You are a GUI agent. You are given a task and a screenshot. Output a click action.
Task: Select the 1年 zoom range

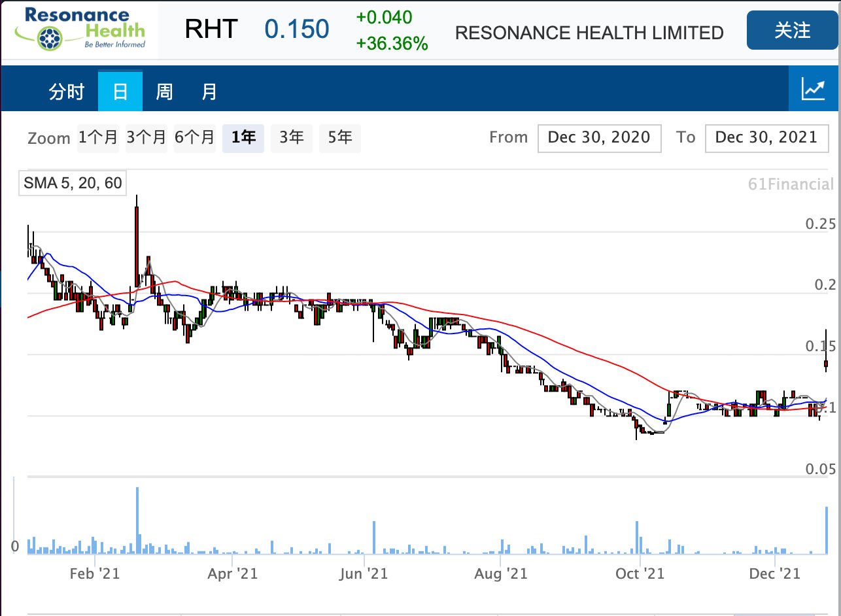243,138
